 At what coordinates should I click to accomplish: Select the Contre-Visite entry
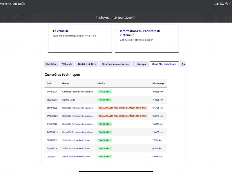[x=69, y=100]
